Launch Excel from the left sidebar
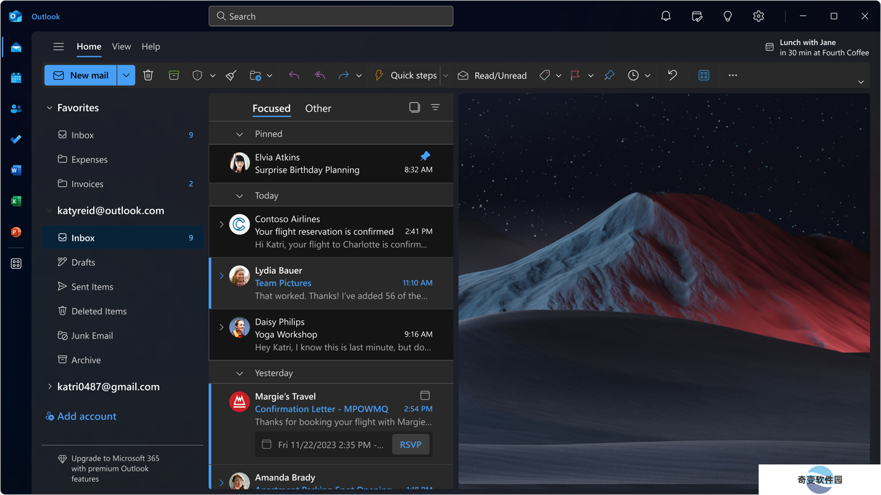Image resolution: width=881 pixels, height=495 pixels. coord(16,201)
